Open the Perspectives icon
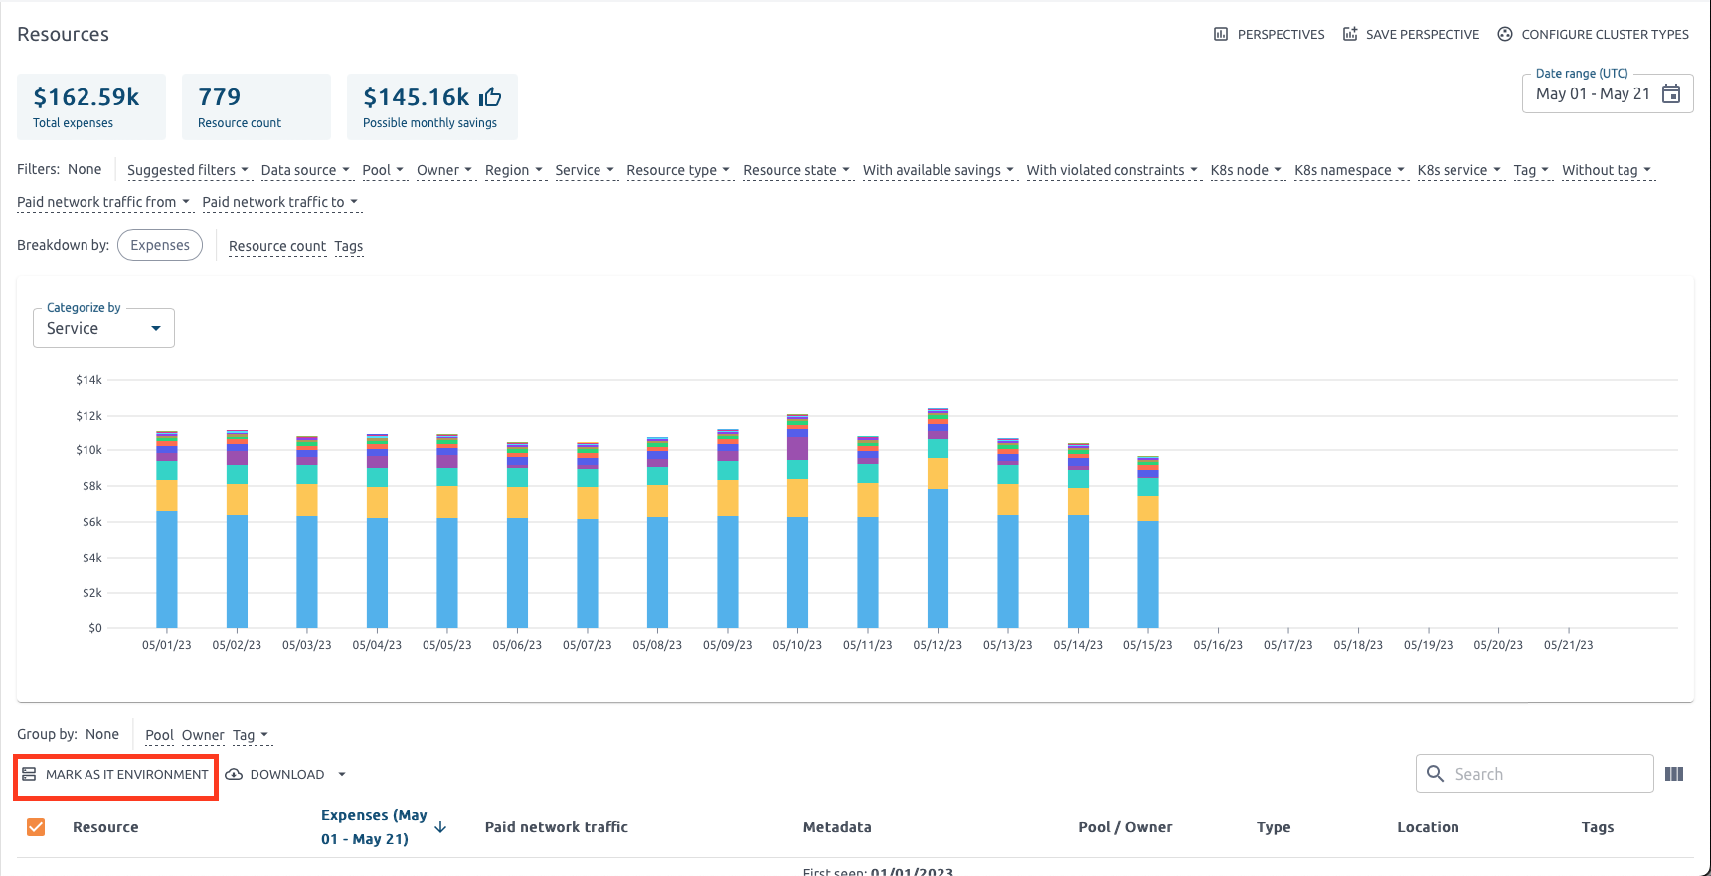This screenshot has height=876, width=1711. (1221, 34)
